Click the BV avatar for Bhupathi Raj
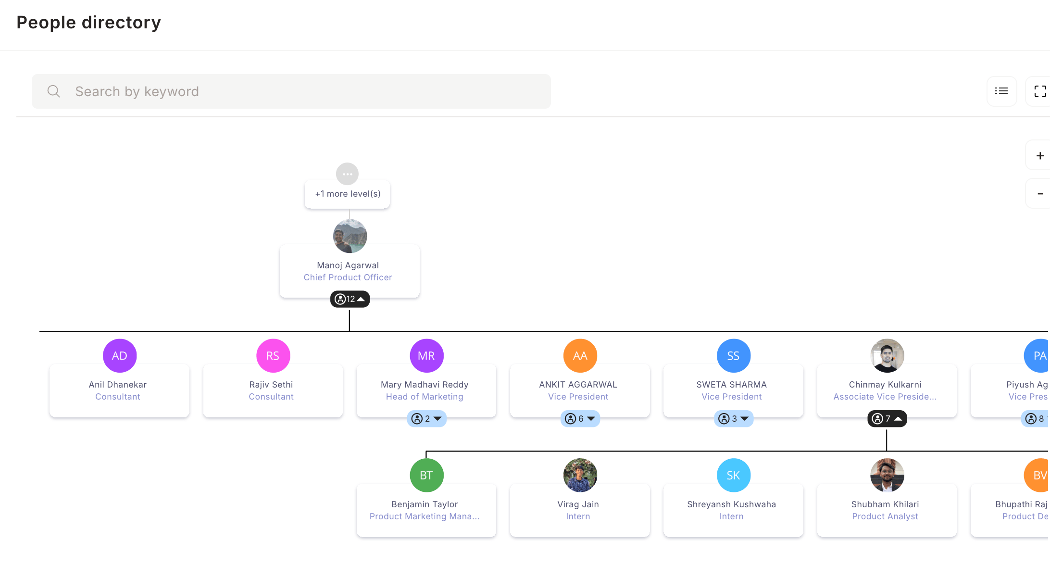This screenshot has width=1050, height=577. [1037, 476]
